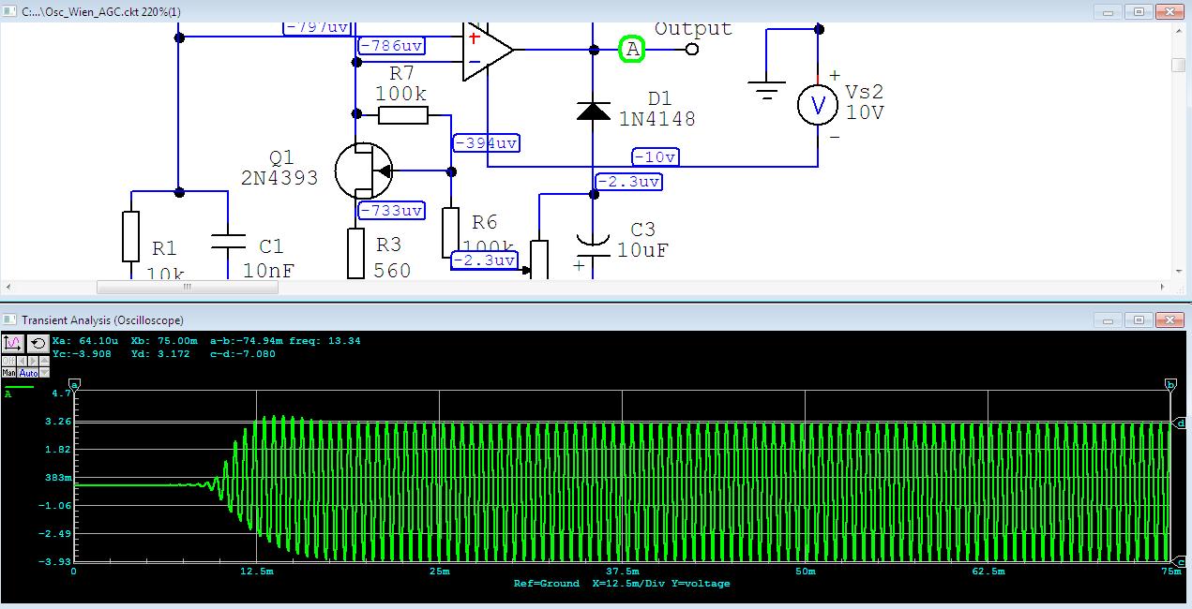Click probe A on the output node
This screenshot has height=609, width=1192.
(632, 50)
